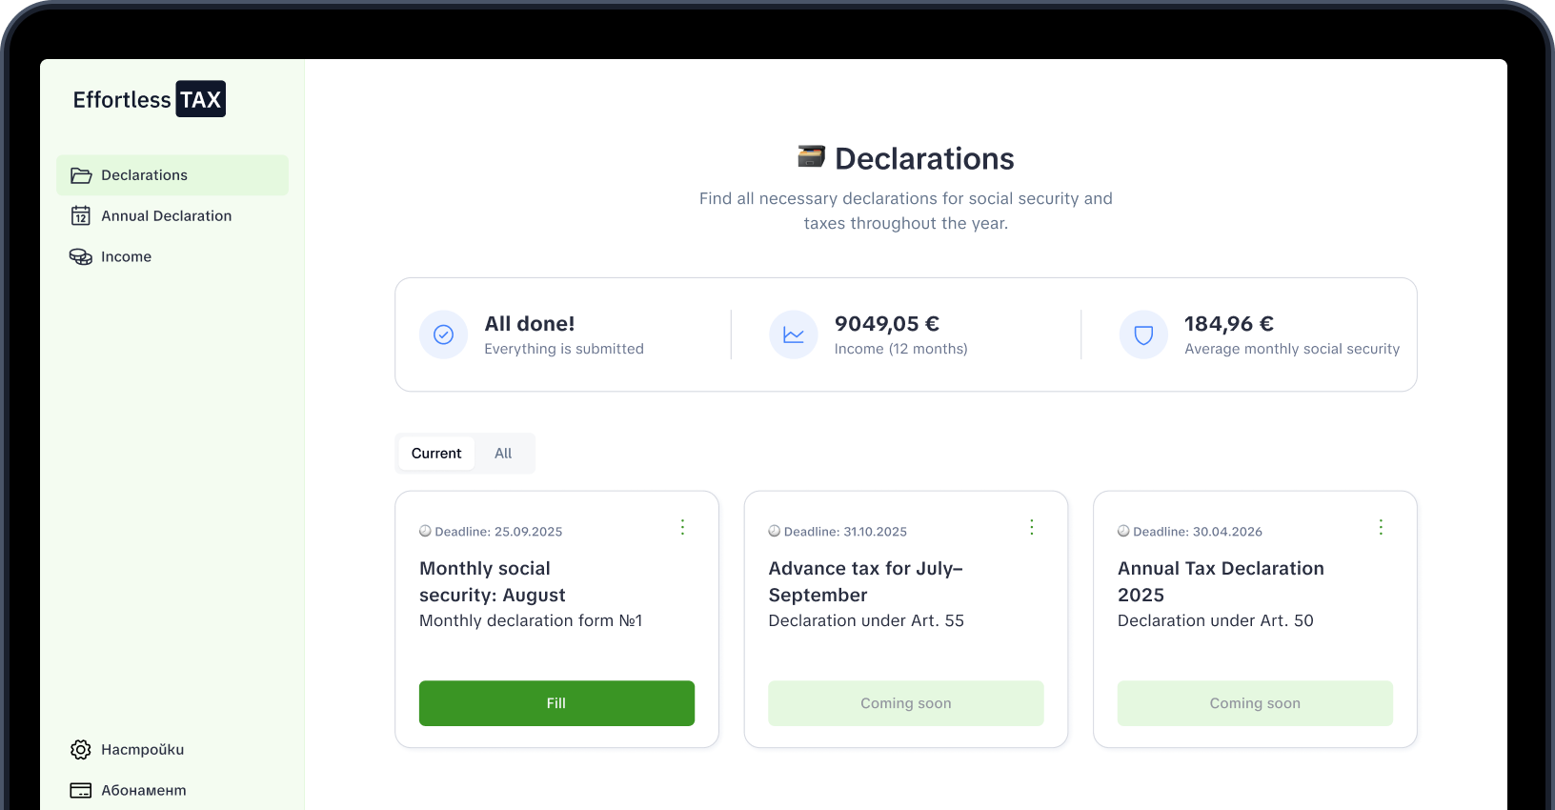The height and width of the screenshot is (810, 1555).
Task: Click the Monthly social security: August title
Action: (492, 581)
